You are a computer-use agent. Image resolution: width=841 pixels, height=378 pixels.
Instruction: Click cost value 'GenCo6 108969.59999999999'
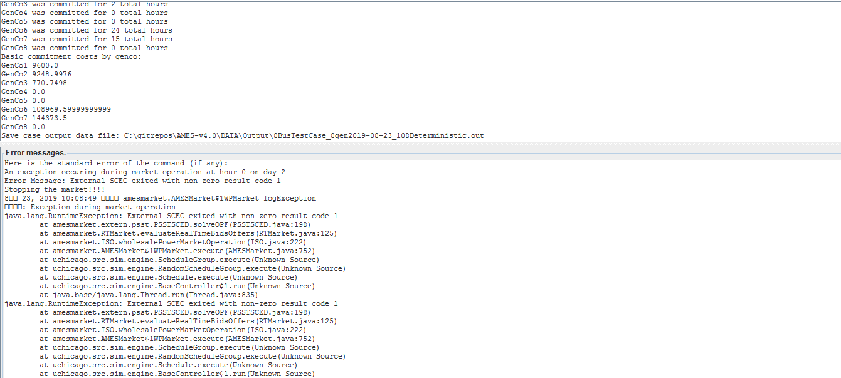[56, 109]
